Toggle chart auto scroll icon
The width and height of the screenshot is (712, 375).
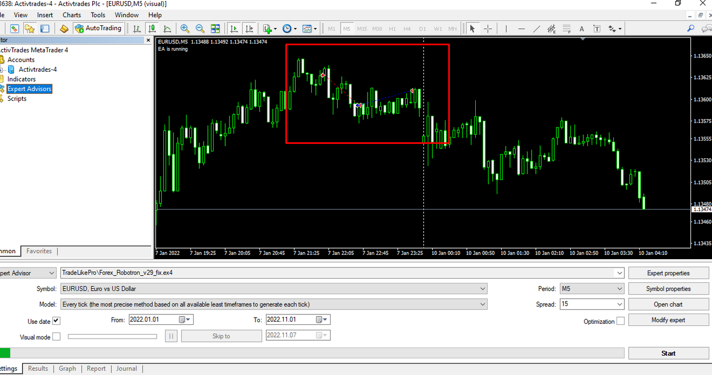pos(234,29)
